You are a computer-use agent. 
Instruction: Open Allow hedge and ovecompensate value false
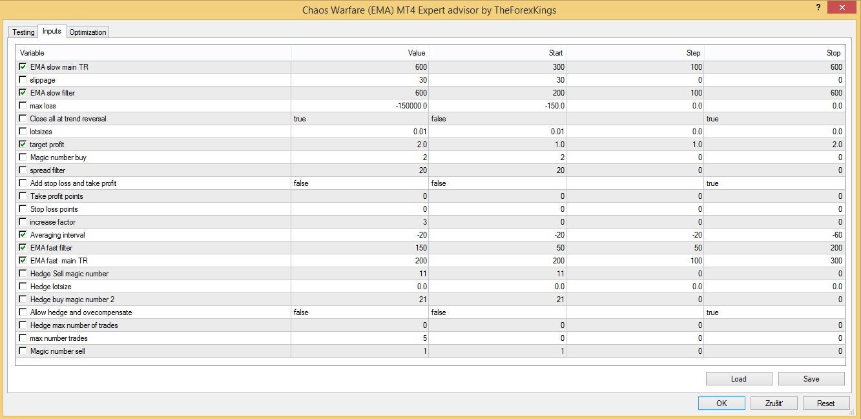tap(360, 312)
